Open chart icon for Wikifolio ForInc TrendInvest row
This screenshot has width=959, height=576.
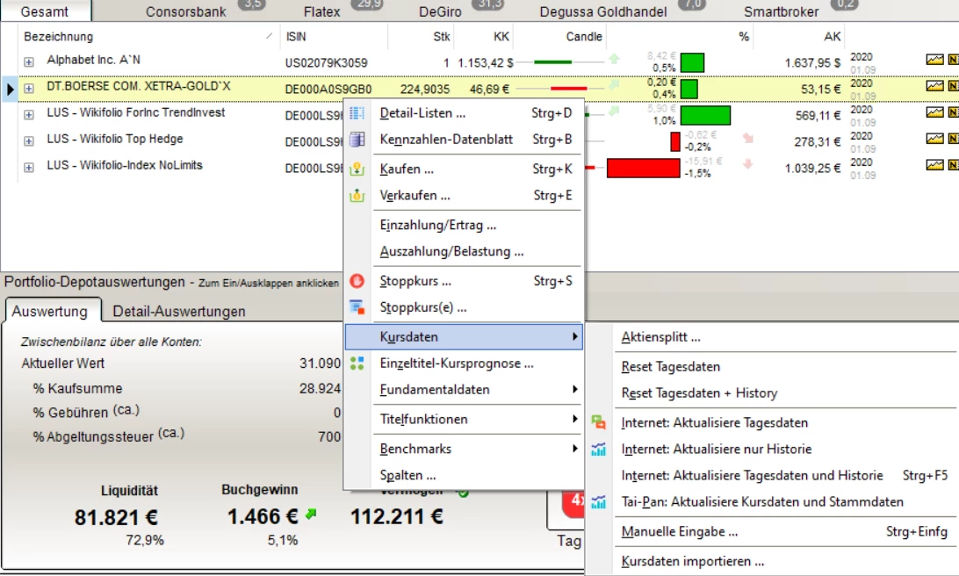point(934,112)
